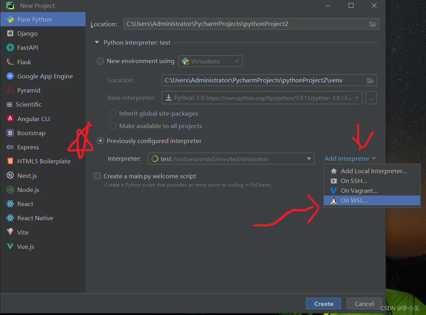
Task: Click the FastAPI lightning icon
Action: 10,47
